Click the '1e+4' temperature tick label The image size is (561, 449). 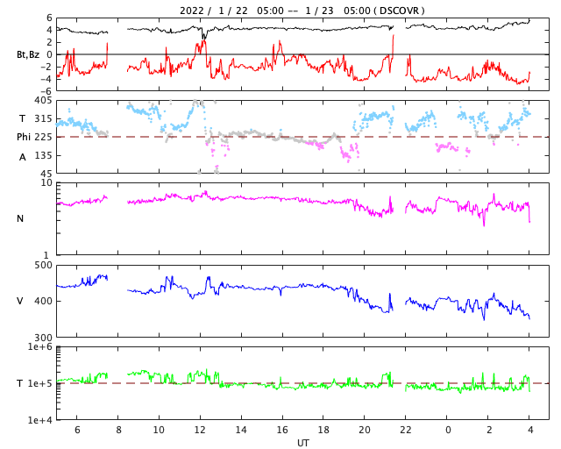click(40, 420)
